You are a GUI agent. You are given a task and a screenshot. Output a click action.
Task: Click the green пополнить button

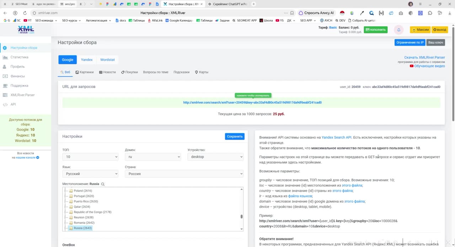(x=376, y=30)
